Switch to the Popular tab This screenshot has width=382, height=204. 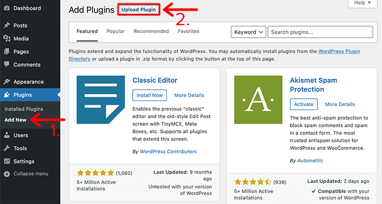coord(116,31)
